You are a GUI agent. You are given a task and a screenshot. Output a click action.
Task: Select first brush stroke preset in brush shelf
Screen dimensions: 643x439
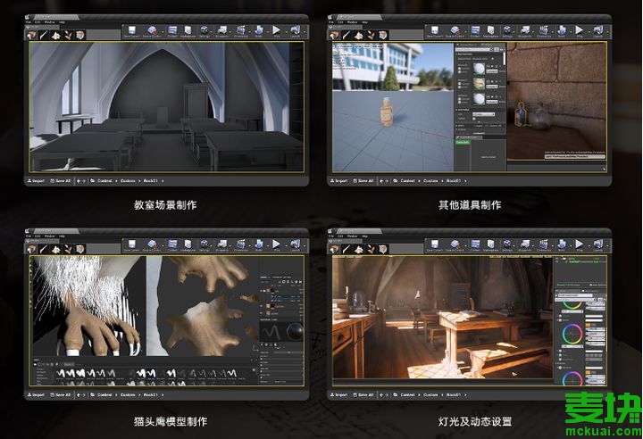click(x=61, y=373)
